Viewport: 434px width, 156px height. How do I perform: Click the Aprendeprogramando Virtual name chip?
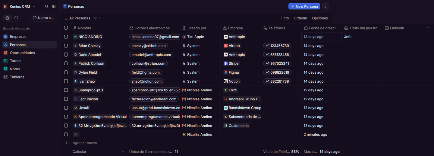pyautogui.click(x=100, y=117)
